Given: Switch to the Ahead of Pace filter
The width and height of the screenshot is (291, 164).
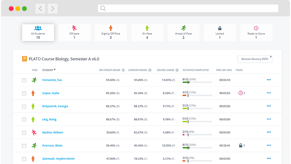Looking at the screenshot, I should 183,33.
